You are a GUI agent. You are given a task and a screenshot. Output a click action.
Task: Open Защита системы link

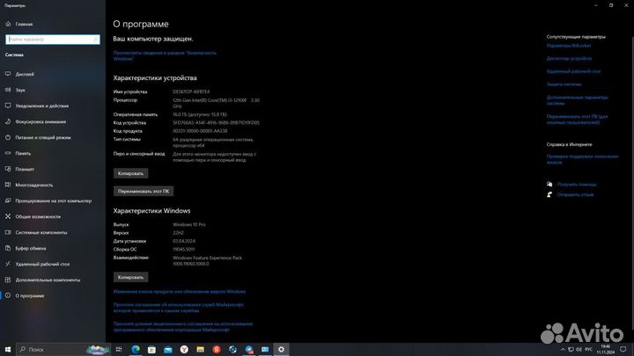[564, 84]
